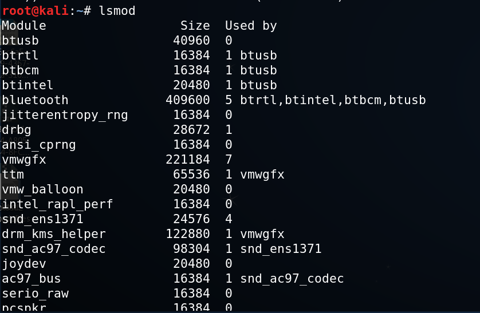Click snd_ens1371 in the Used by column
The width and height of the screenshot is (480, 313).
281,249
